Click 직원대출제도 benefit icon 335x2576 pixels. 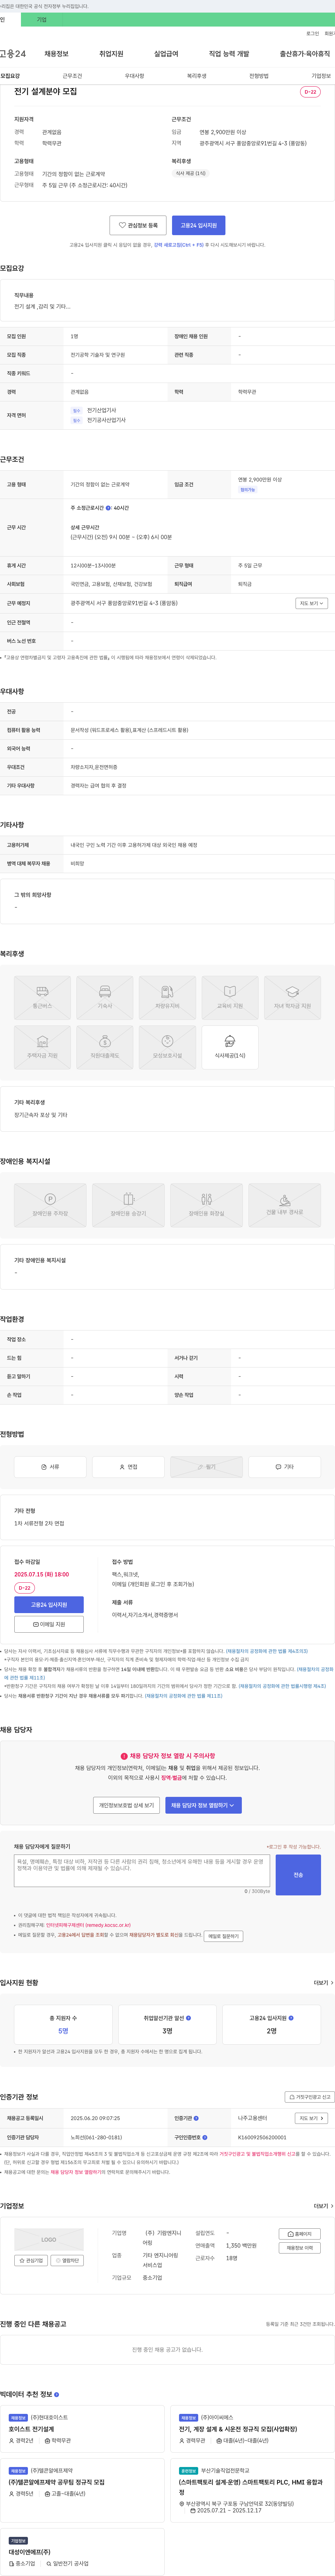coord(105,1047)
